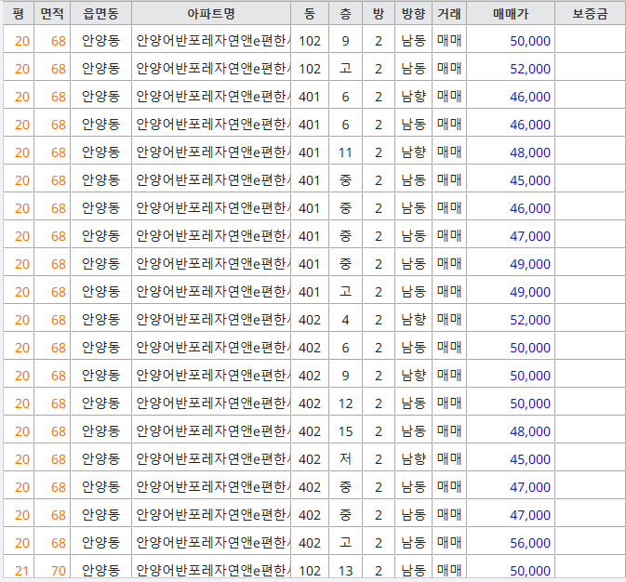
Task: Sort by the 면적 column header
Action: [52, 14]
